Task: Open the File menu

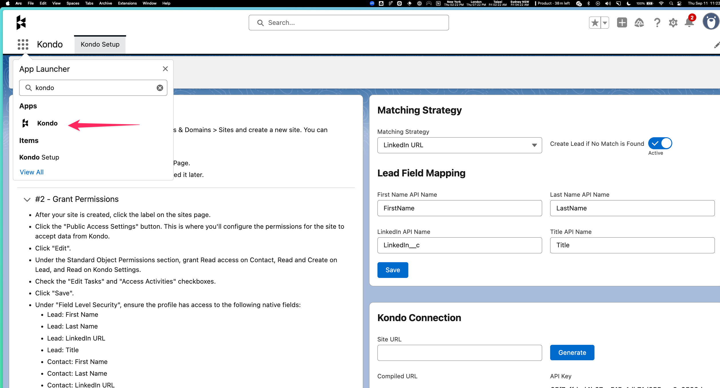Action: (x=31, y=3)
